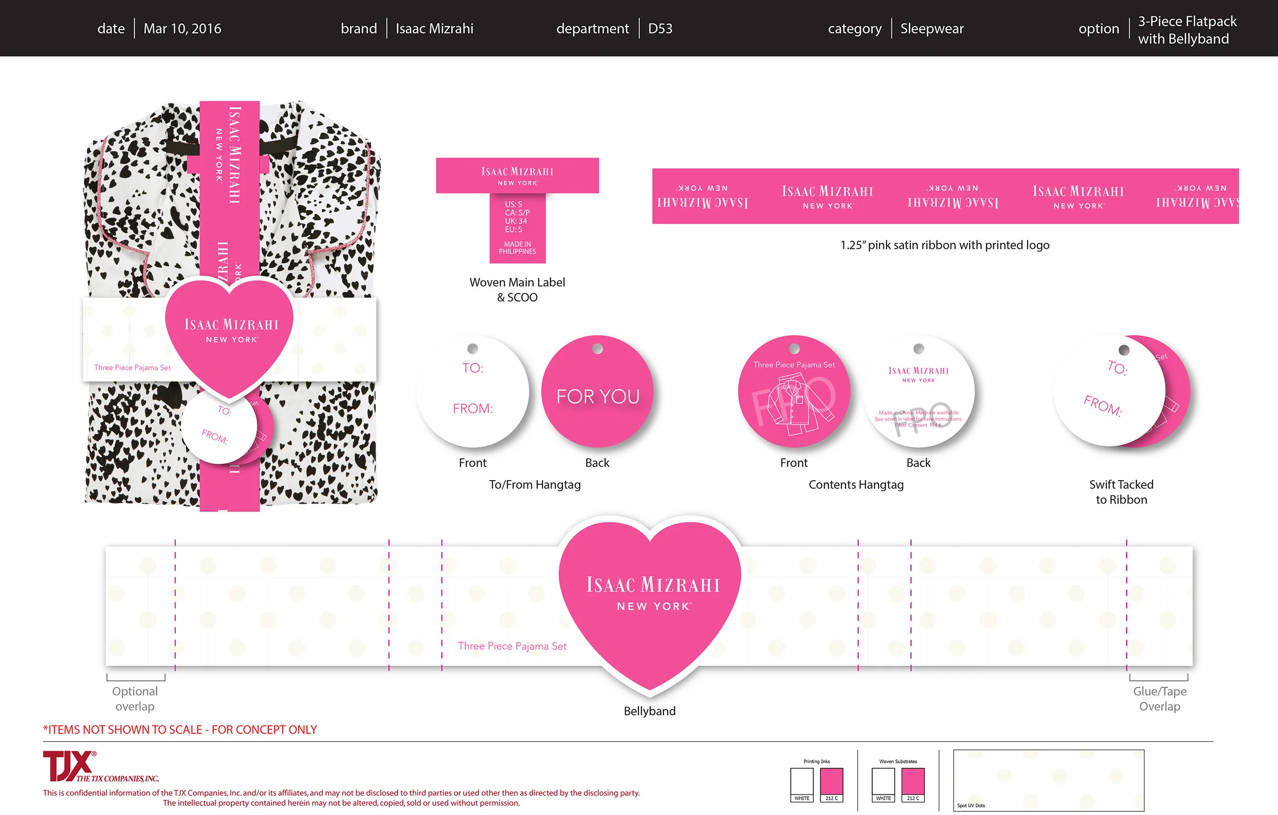Click the SCOO size label with US: S

tap(517, 228)
